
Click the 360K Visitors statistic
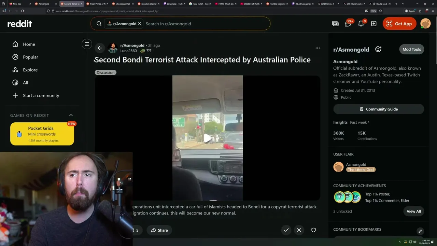339,136
